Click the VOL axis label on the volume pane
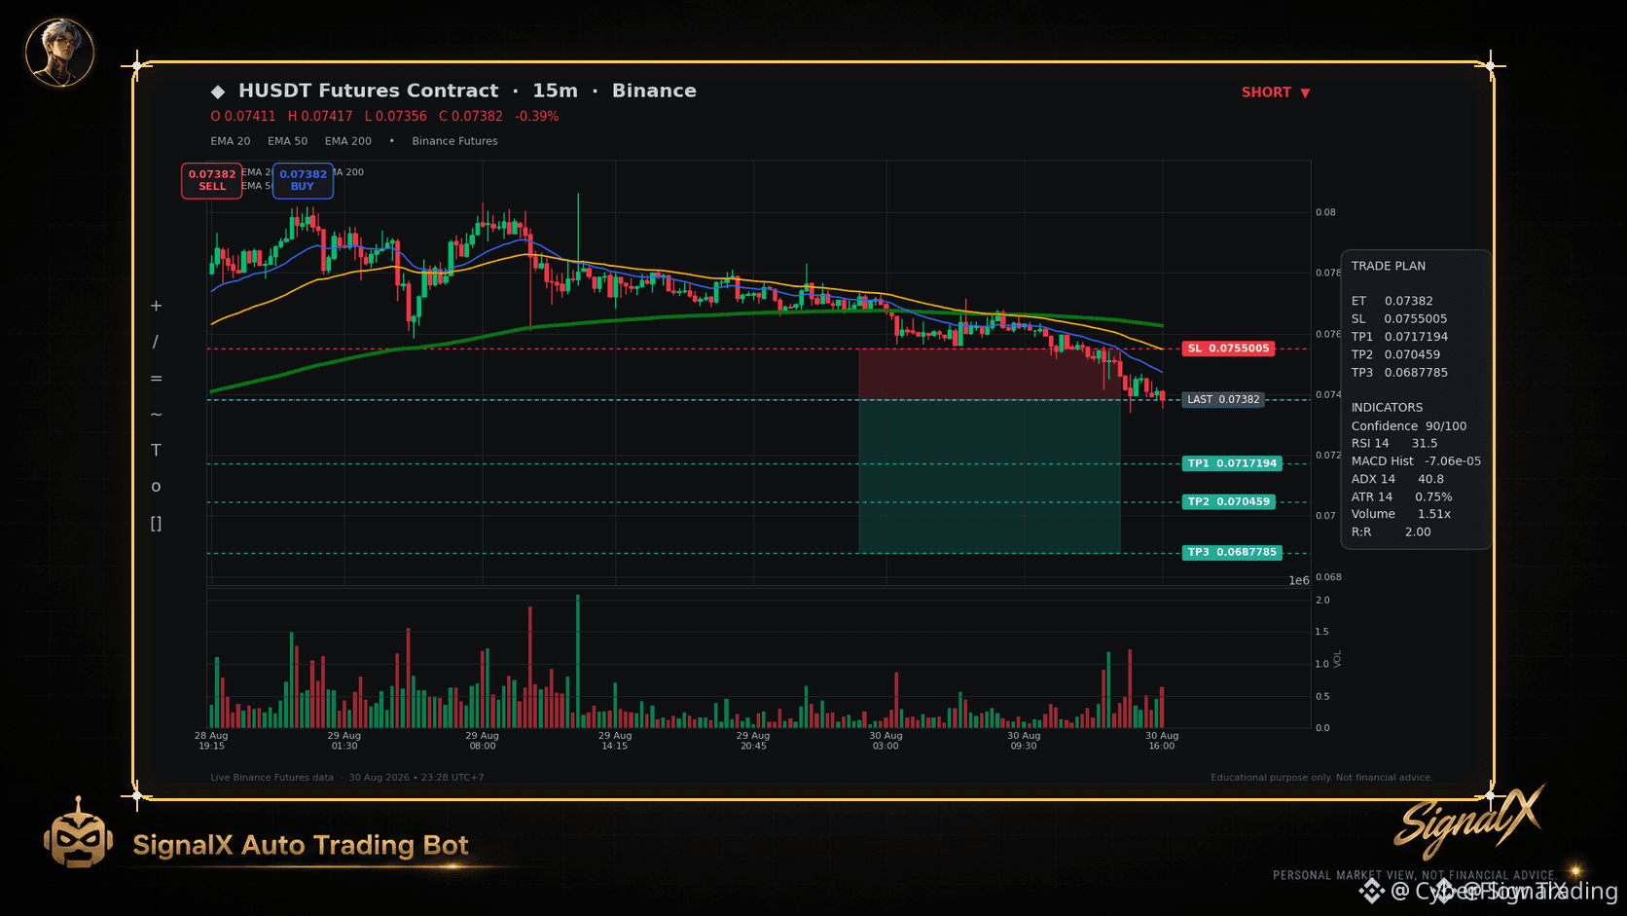The height and width of the screenshot is (916, 1627). [1338, 659]
